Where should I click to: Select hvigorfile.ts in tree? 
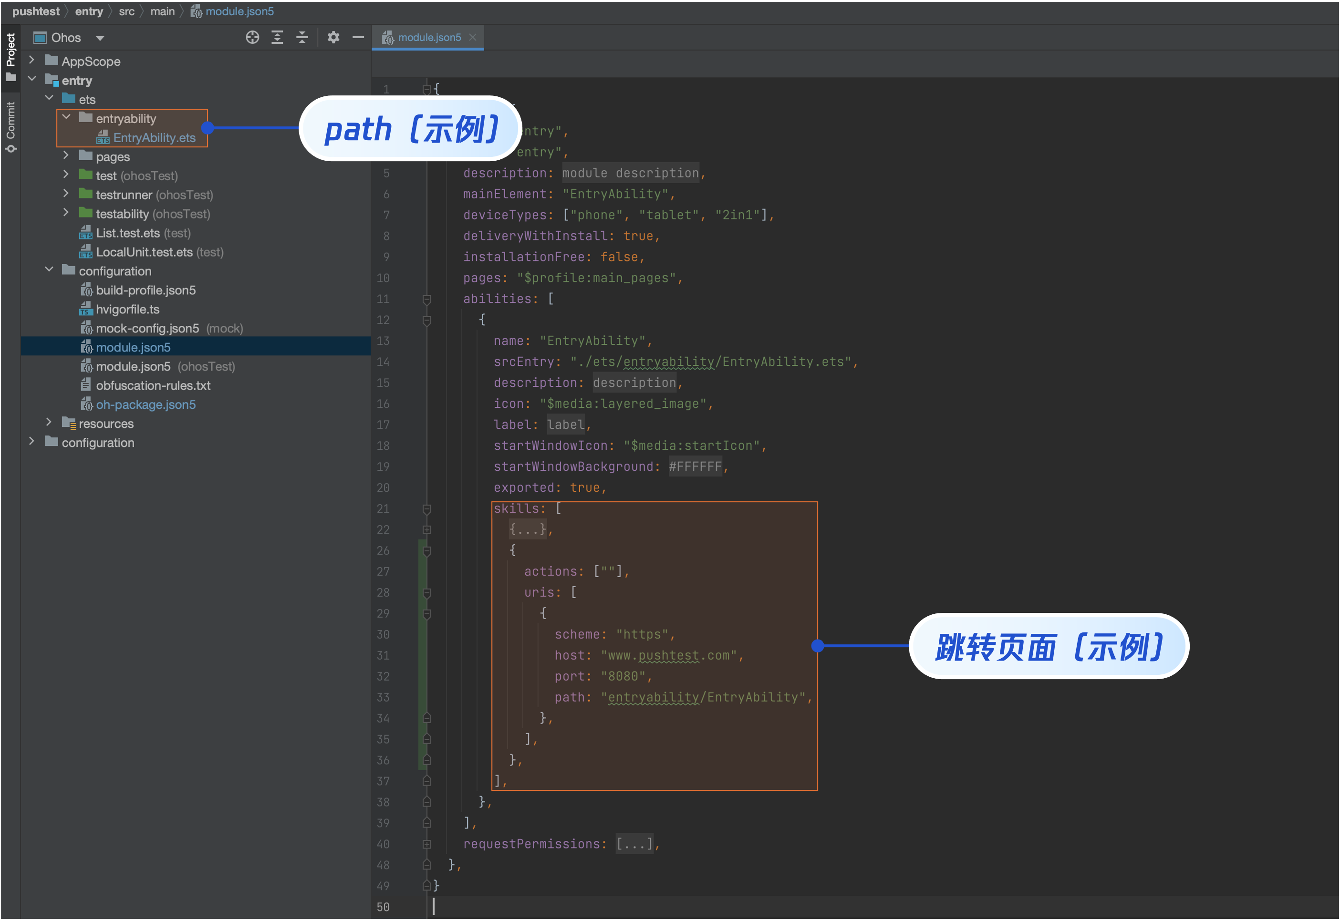(119, 309)
